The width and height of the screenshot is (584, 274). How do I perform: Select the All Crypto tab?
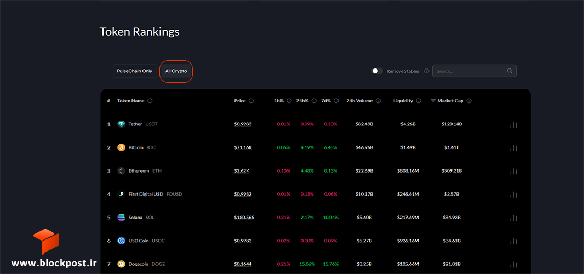pos(176,71)
